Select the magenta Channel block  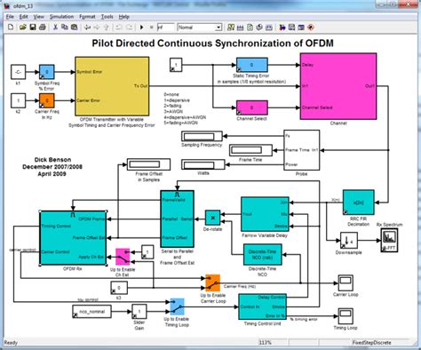338,86
